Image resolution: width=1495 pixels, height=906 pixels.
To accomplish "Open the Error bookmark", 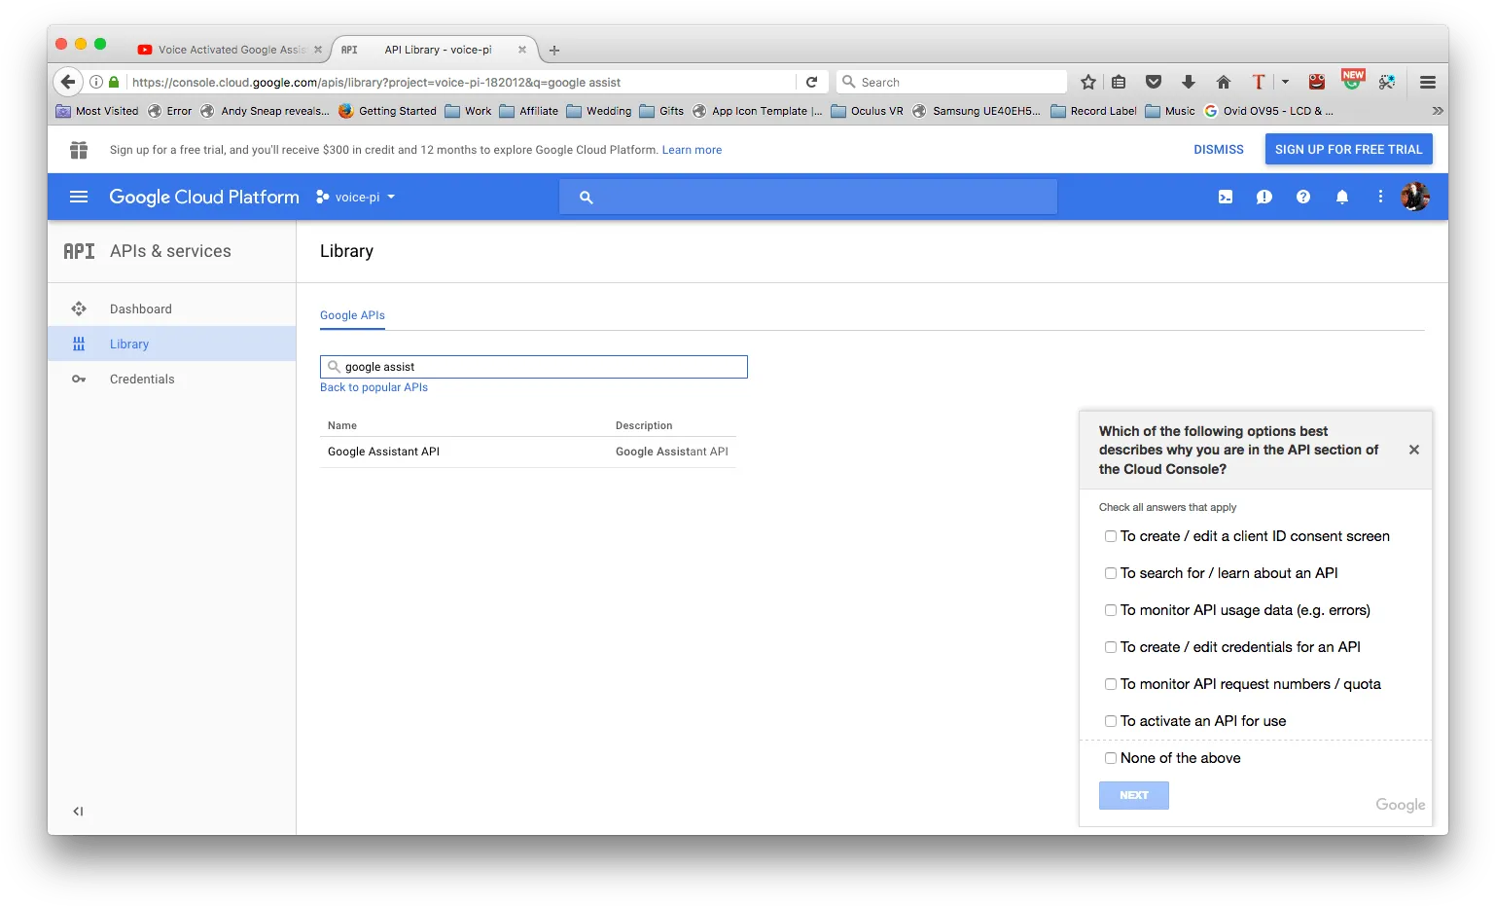I will pyautogui.click(x=169, y=111).
